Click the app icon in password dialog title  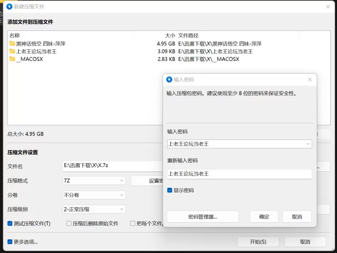point(169,80)
